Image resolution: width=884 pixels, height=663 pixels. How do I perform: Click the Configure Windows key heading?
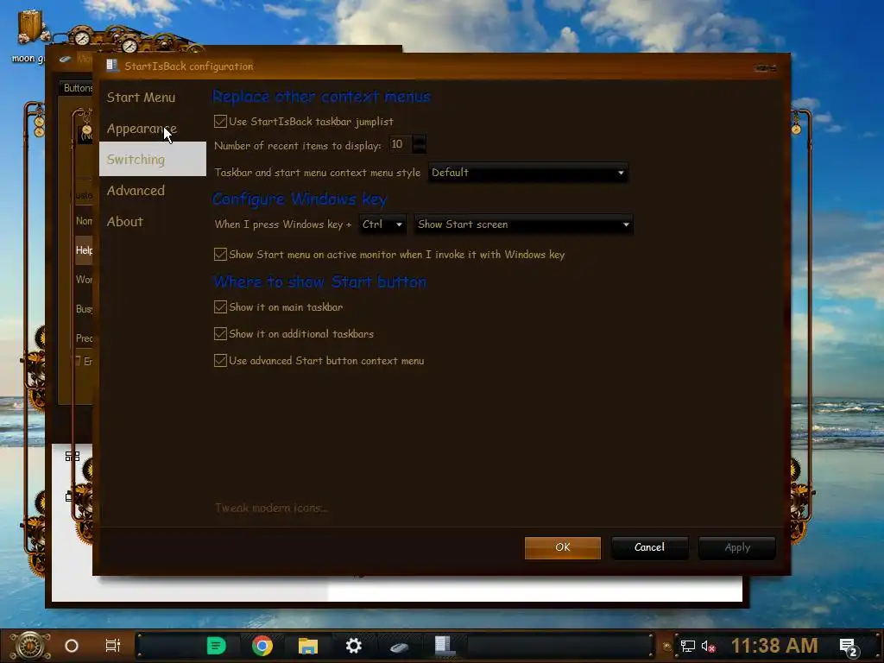pos(300,199)
